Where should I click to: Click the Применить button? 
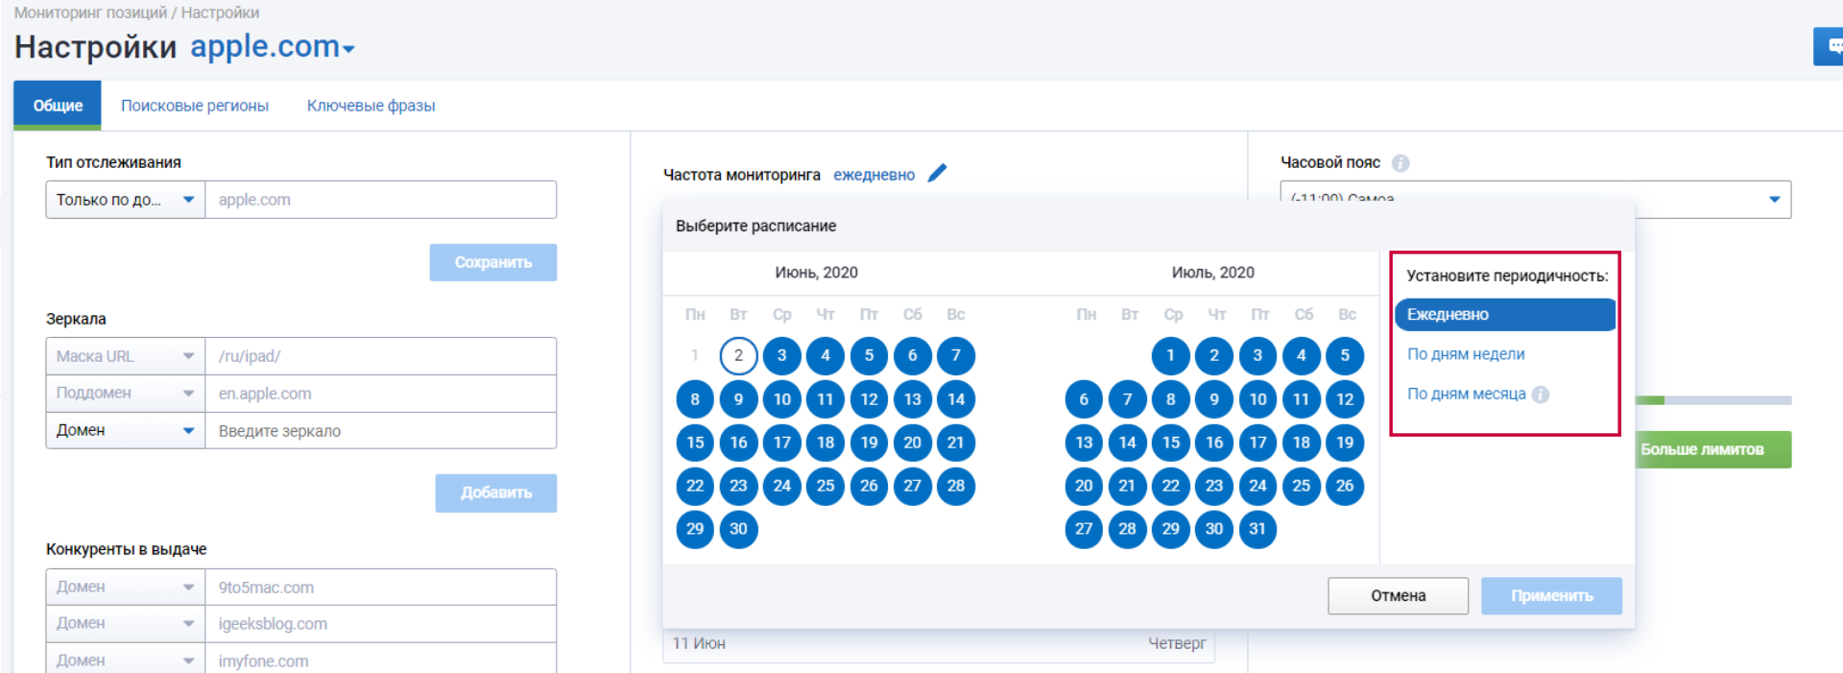[x=1551, y=596]
